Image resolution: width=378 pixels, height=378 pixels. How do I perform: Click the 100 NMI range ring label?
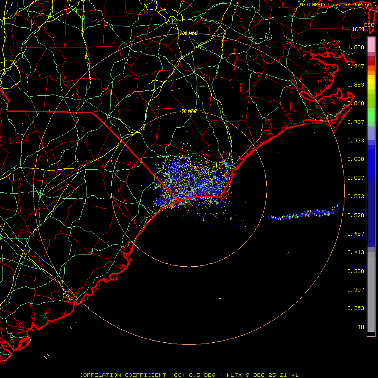189,33
